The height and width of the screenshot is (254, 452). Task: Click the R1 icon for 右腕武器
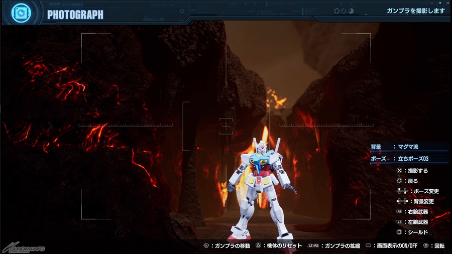coord(399,212)
